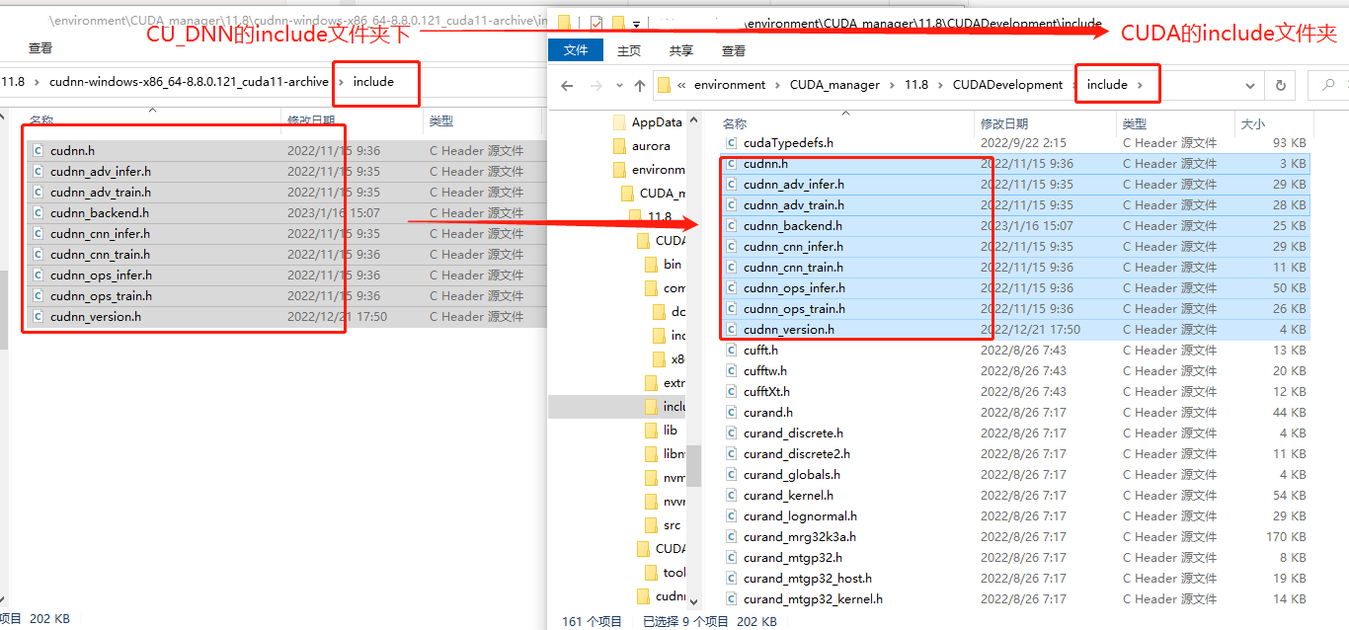
Task: Open the recent locations dropdown arrow
Action: tap(619, 86)
